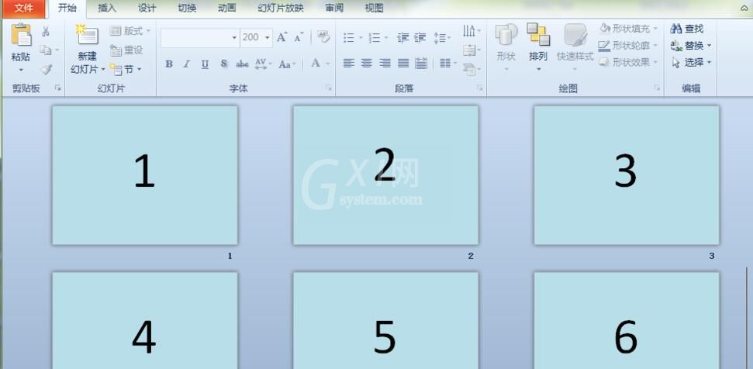
Task: Toggle Align Right paragraph
Action: click(385, 63)
